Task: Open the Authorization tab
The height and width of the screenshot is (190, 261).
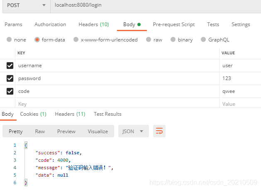Action: click(50, 24)
